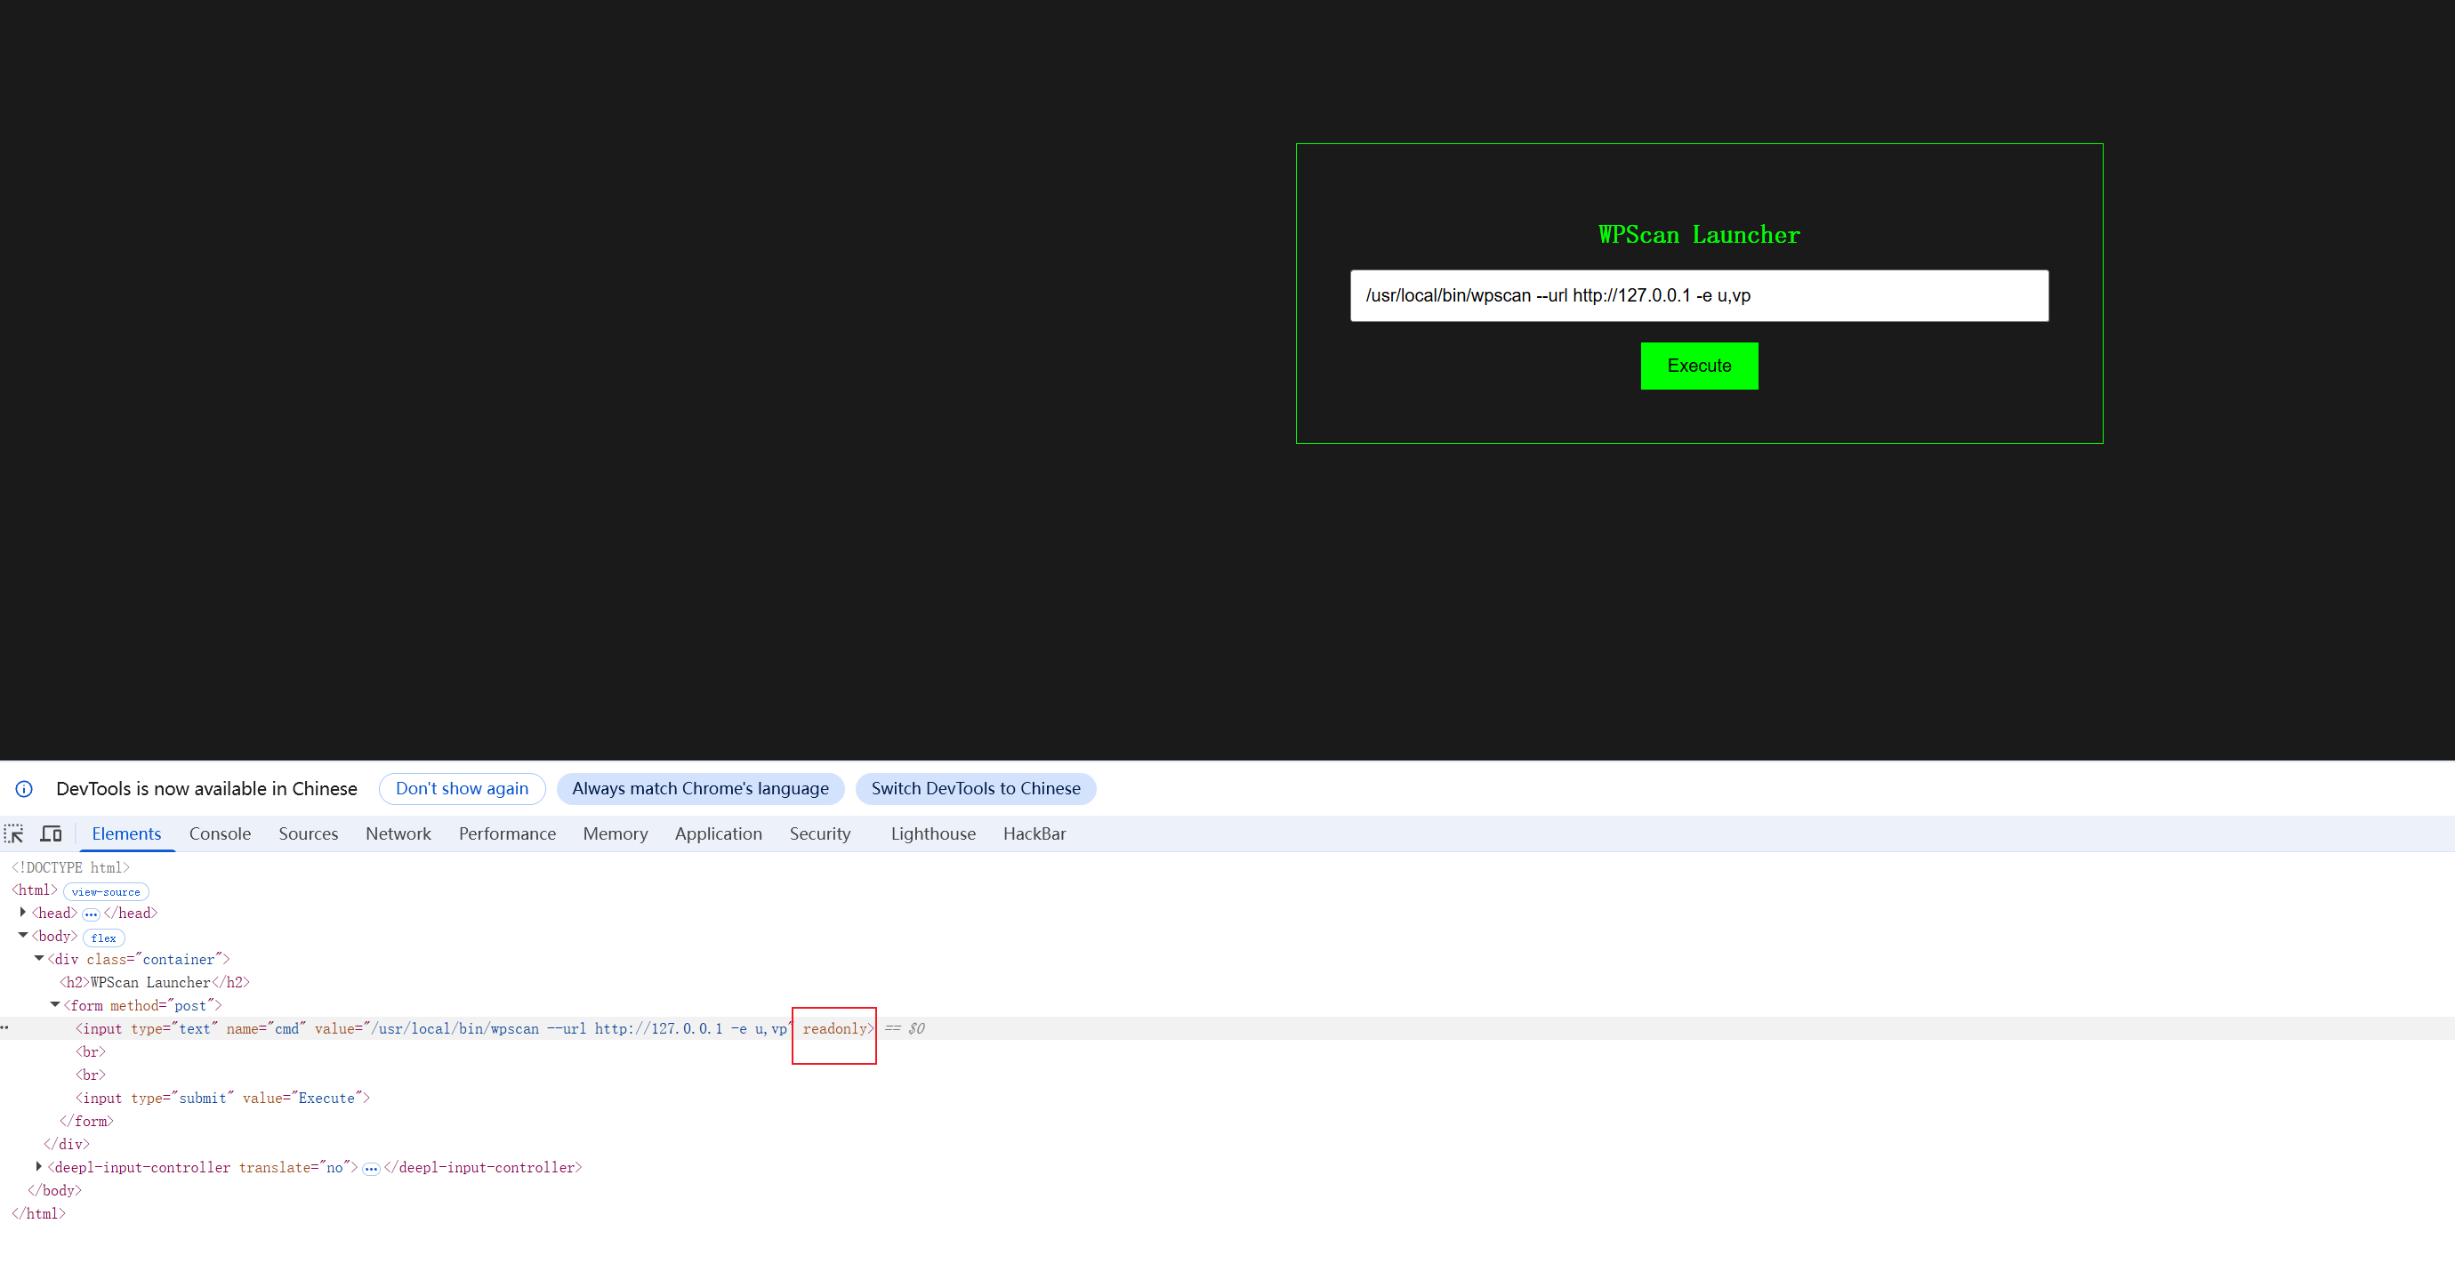
Task: Select the closing html tag line
Action: tap(38, 1213)
